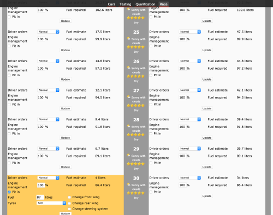The width and height of the screenshot is (273, 215).
Task: Click Update below the Tyres pit settings
Action: [66, 213]
